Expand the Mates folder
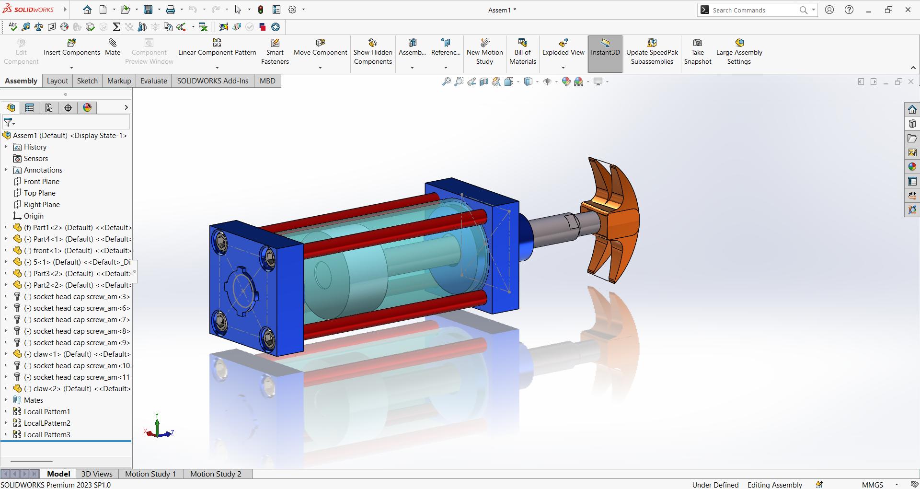This screenshot has width=920, height=489. pos(6,400)
